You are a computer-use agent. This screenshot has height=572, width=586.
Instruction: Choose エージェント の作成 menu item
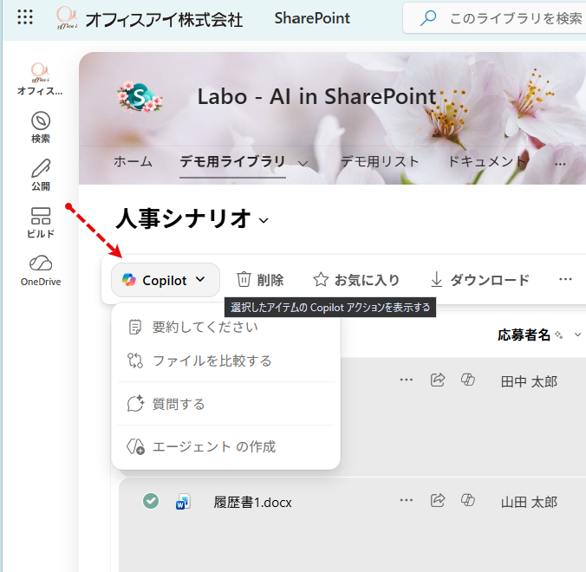point(225,446)
